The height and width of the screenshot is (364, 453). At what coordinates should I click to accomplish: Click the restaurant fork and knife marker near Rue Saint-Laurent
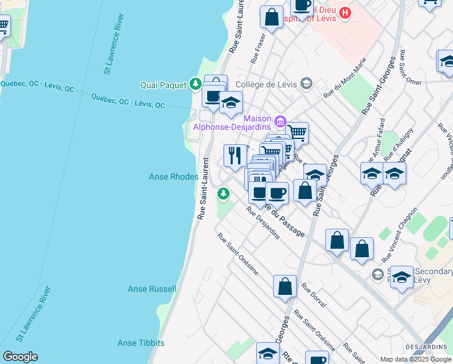pyautogui.click(x=235, y=158)
